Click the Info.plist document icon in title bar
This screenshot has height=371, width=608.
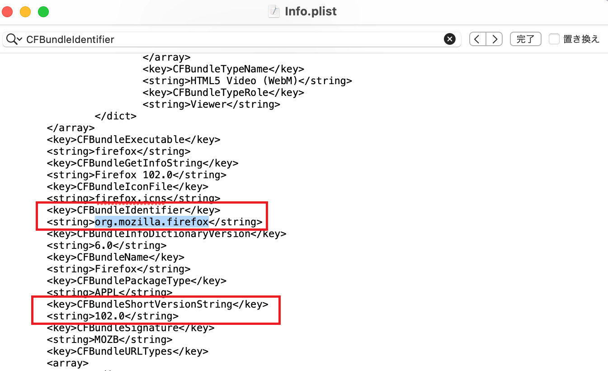point(274,12)
